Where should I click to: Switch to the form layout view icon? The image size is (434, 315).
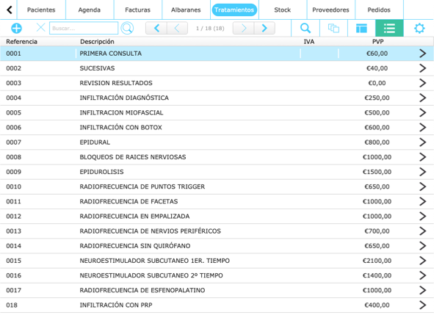click(361, 28)
